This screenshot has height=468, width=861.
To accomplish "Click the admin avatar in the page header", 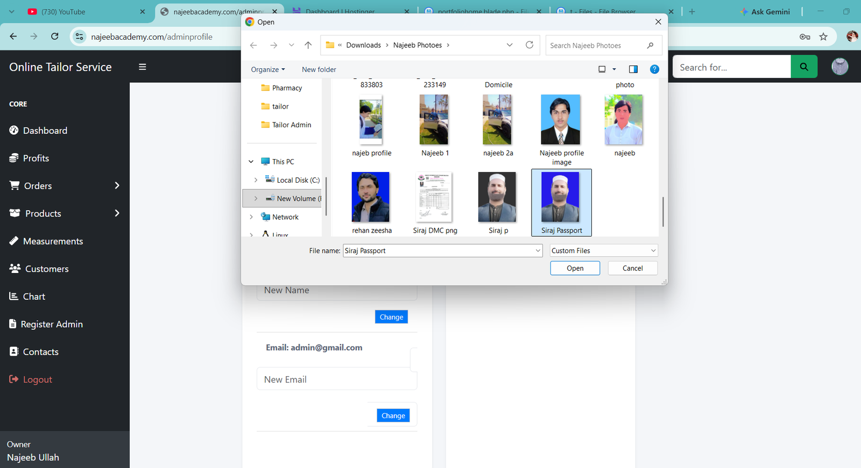I will coord(839,67).
